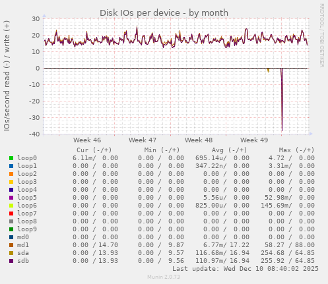This screenshot has width=328, height=284.
Task: Click the -40 tick label on y-axis
Action: pyautogui.click(x=34, y=134)
